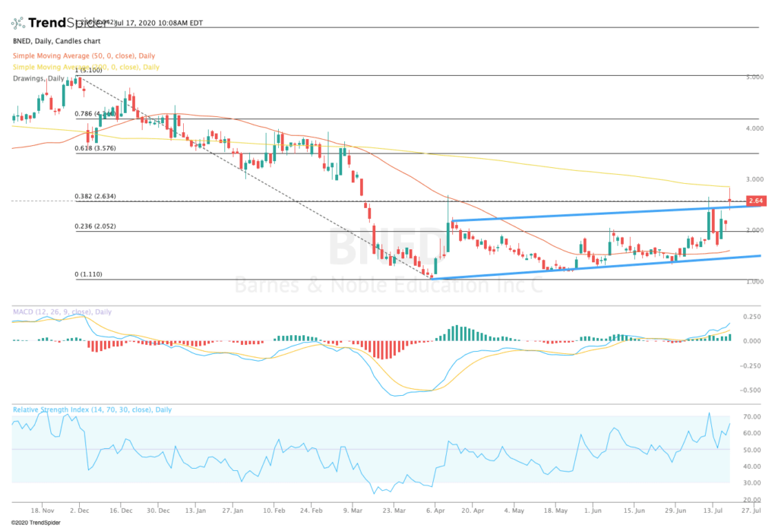The image size is (778, 528).
Task: Click the '27. Jan' date on the time axis
Action: coord(232,510)
